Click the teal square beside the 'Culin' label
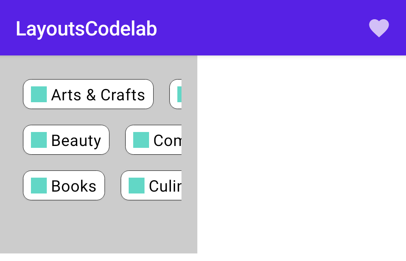The width and height of the screenshot is (406, 261). pos(137,186)
